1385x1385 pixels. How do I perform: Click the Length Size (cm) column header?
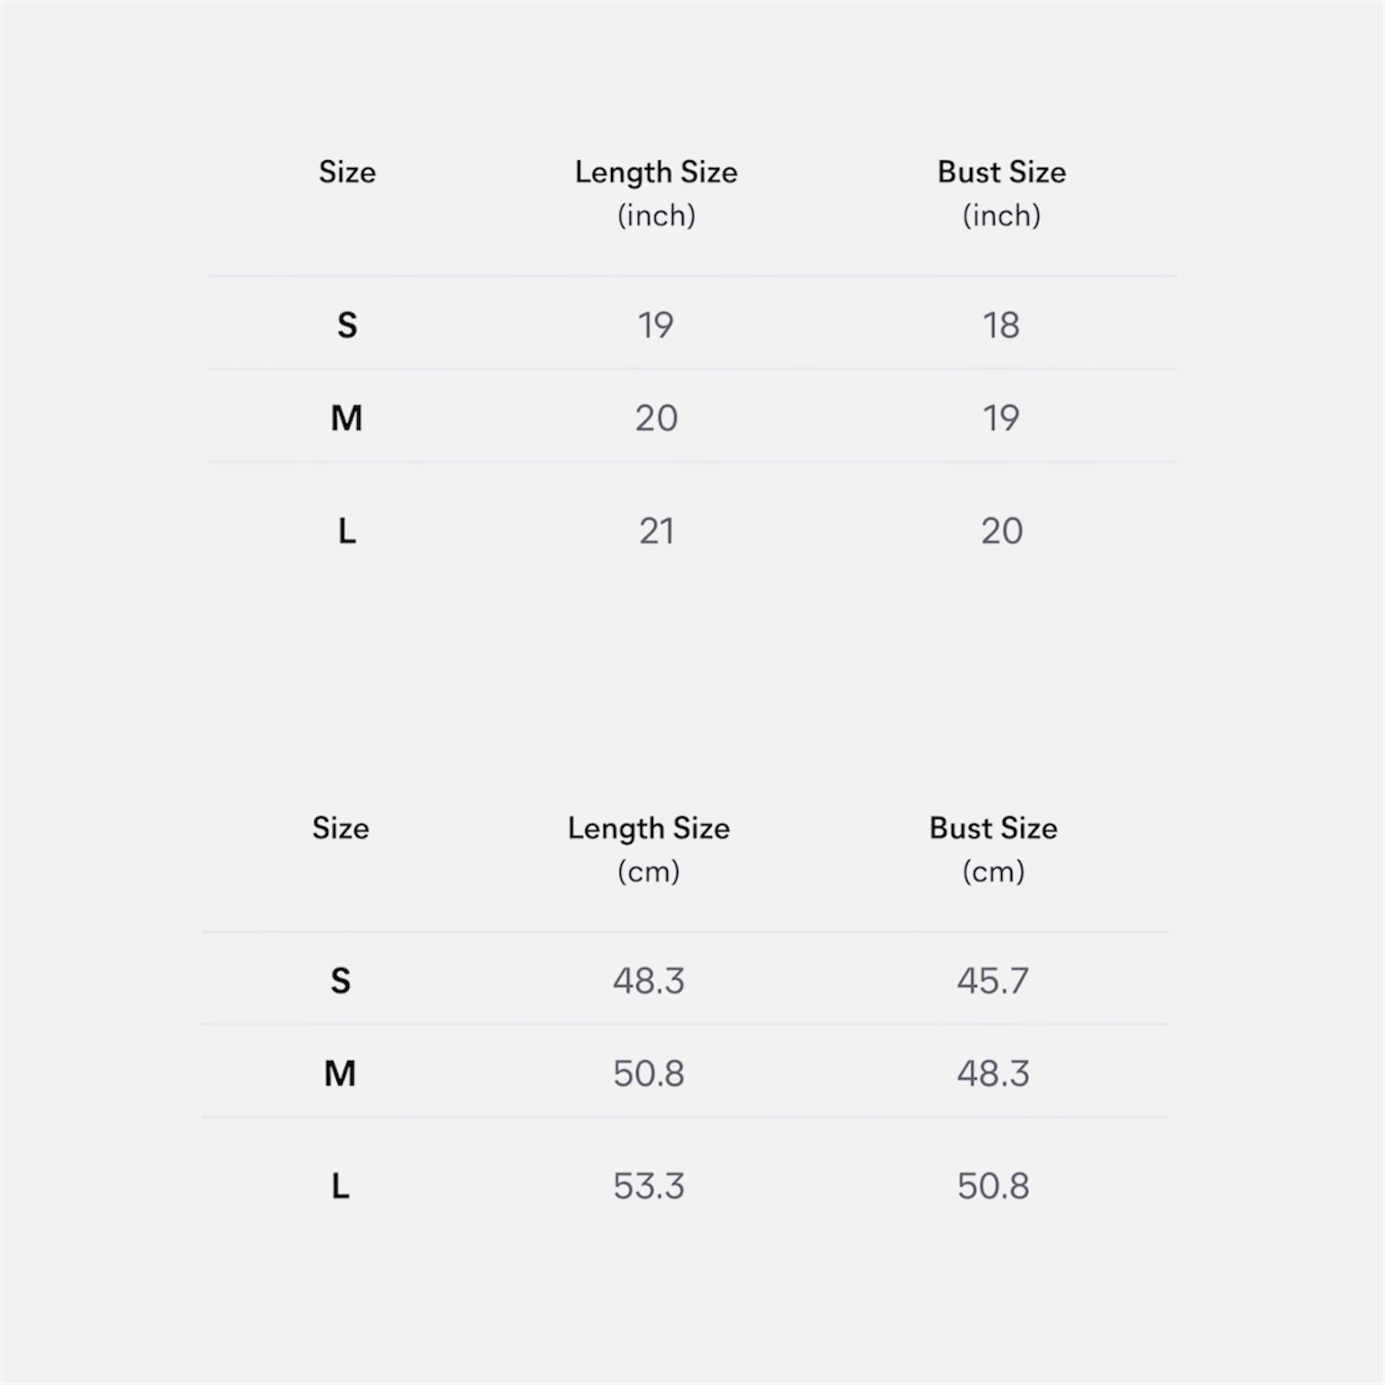[649, 848]
